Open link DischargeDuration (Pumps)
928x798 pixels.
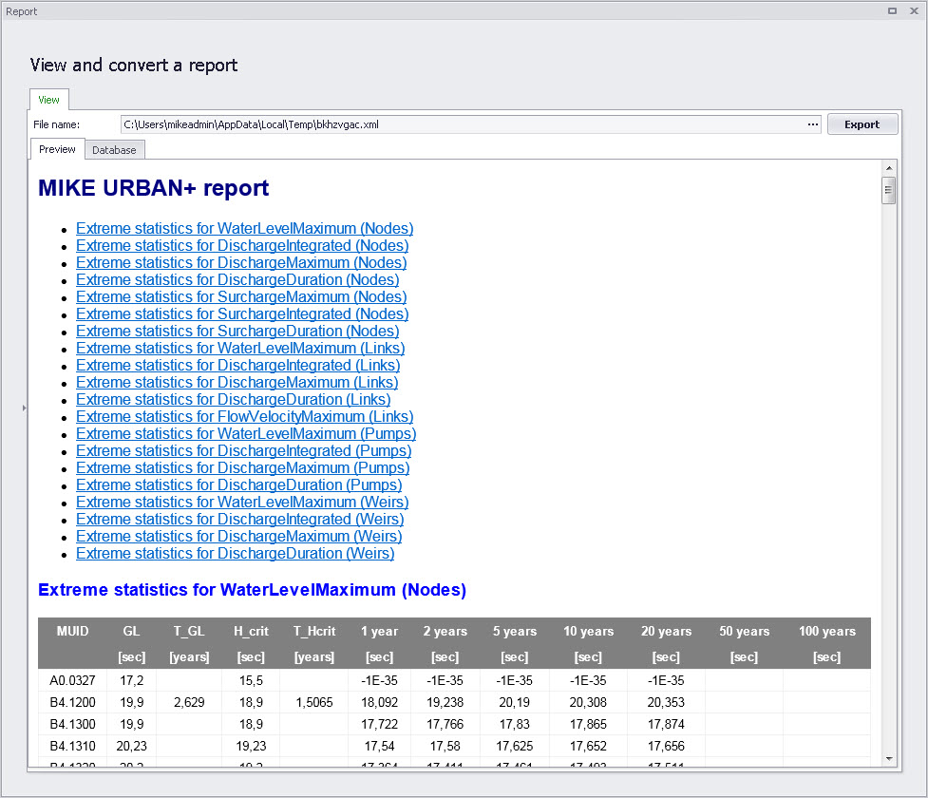click(238, 485)
